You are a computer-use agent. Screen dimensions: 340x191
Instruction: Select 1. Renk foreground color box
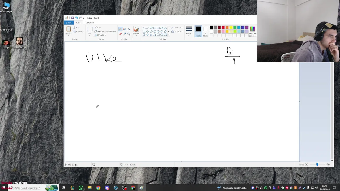198,31
